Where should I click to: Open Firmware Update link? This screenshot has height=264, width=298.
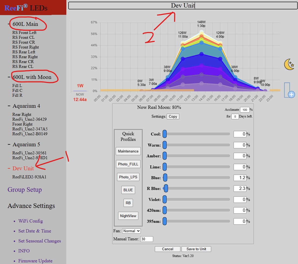pos(35,261)
